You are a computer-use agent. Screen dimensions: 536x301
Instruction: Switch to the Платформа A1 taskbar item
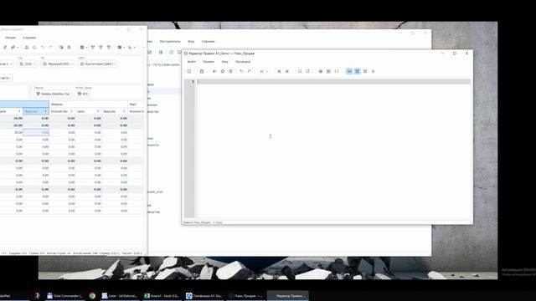point(204,296)
